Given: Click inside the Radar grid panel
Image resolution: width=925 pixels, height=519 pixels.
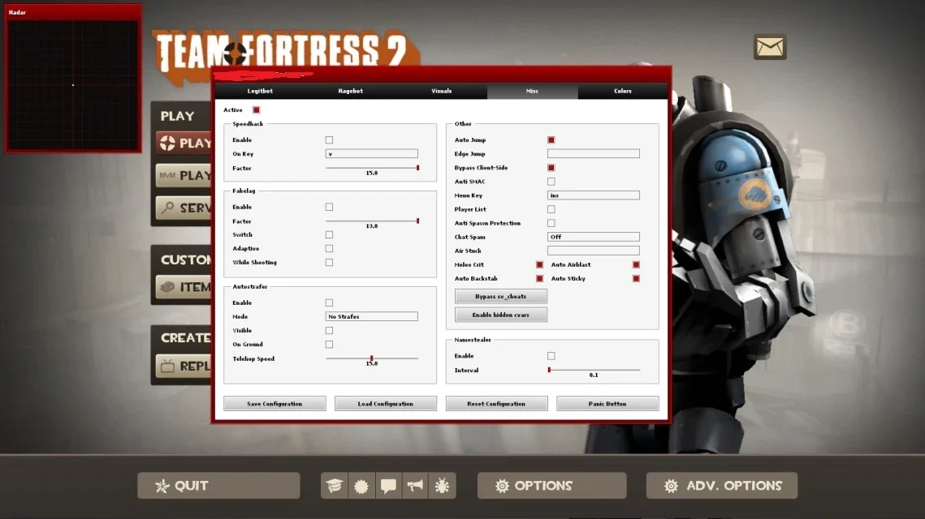Looking at the screenshot, I should 73,85.
